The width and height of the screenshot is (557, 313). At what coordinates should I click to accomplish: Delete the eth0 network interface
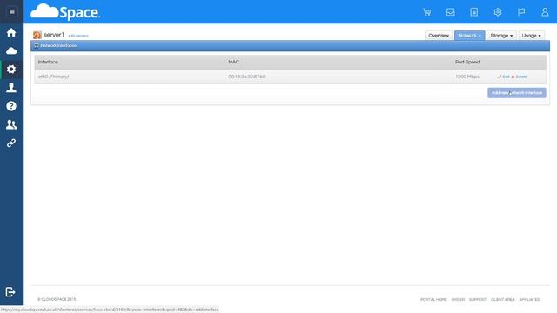(519, 77)
